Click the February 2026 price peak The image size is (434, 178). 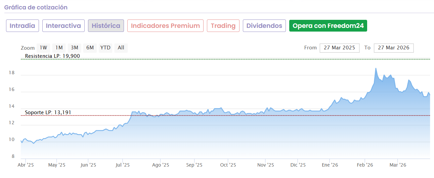click(x=376, y=68)
